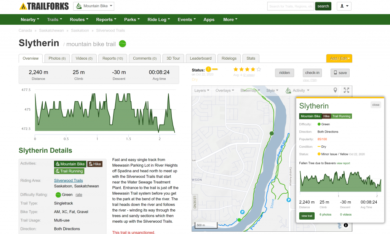Open the map Basemap dropdown
The height and width of the screenshot is (234, 390).
tap(250, 90)
